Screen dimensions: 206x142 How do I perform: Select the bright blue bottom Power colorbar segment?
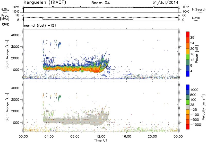188,74
